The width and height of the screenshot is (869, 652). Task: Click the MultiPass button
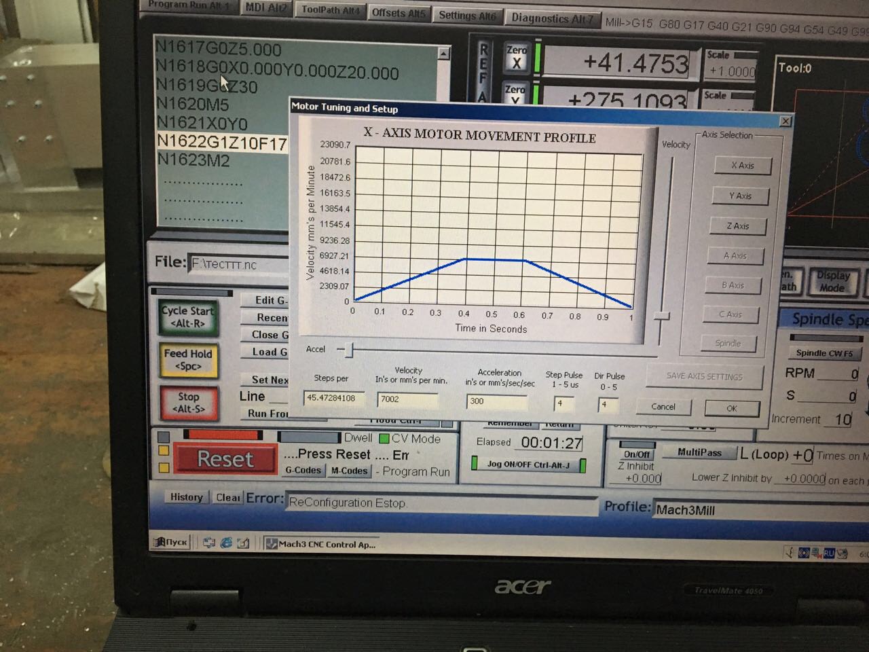(x=699, y=452)
